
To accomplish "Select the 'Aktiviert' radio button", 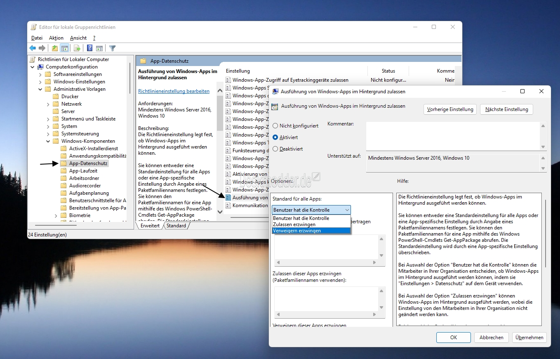I will [275, 137].
